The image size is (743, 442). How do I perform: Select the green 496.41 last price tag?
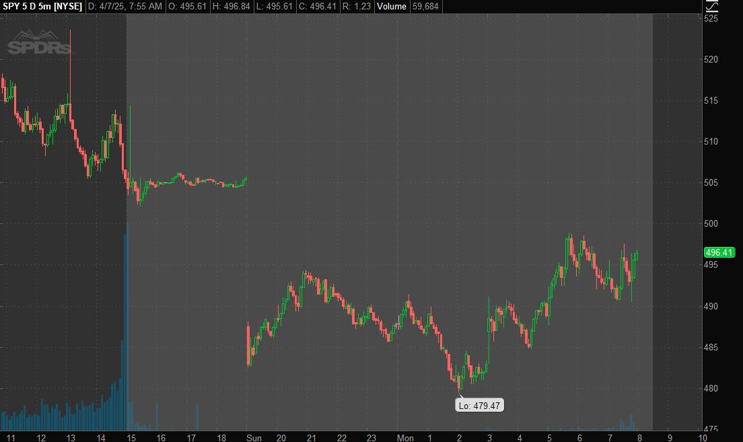[x=719, y=253]
